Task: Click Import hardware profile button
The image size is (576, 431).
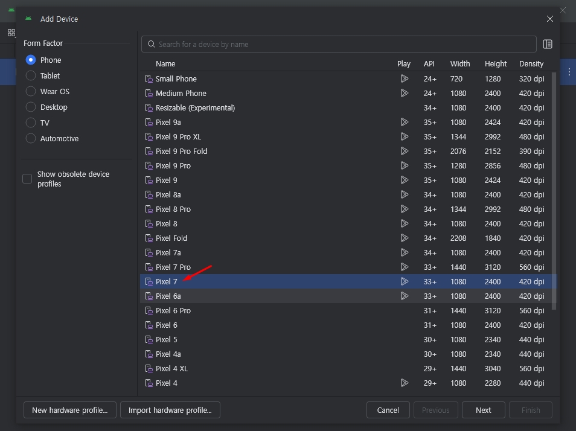Action: [170, 410]
